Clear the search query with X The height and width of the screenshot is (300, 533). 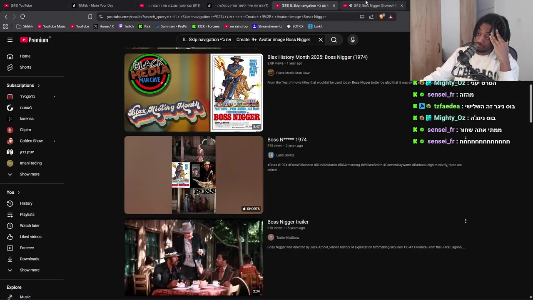[x=321, y=40]
